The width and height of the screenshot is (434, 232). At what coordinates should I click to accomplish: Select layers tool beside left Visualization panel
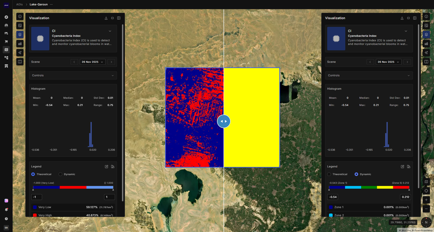[20, 35]
